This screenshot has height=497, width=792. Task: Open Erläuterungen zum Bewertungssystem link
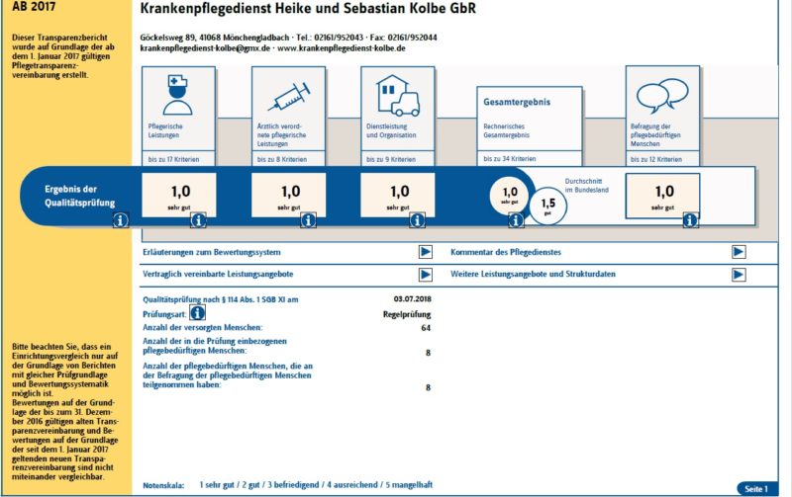[211, 252]
